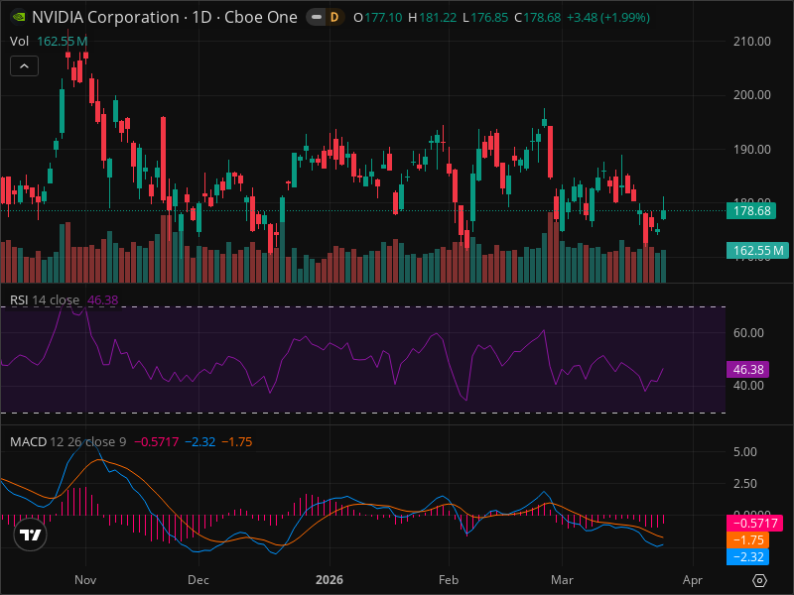Click the 162.55 M volume axis label

[x=757, y=251]
